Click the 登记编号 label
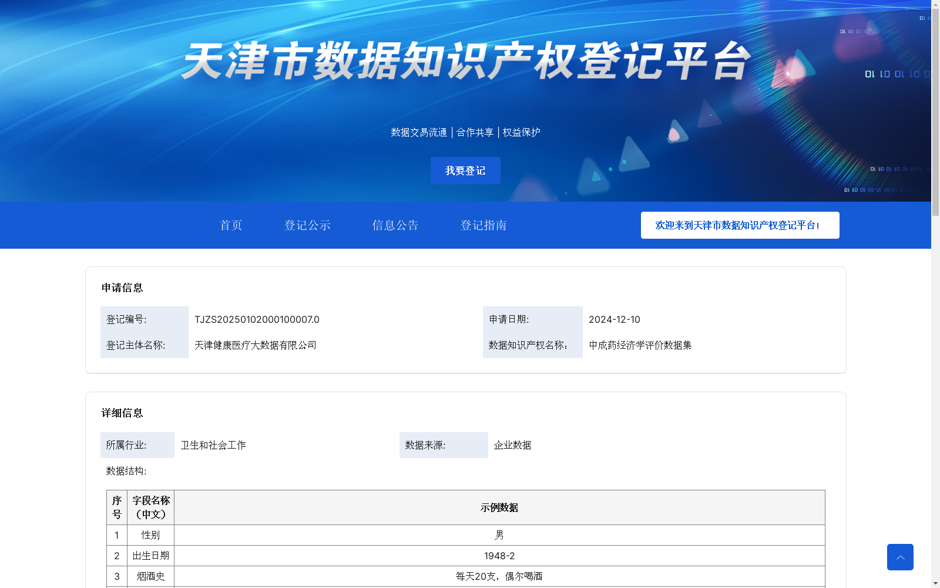Image resolution: width=940 pixels, height=588 pixels. pyautogui.click(x=126, y=319)
